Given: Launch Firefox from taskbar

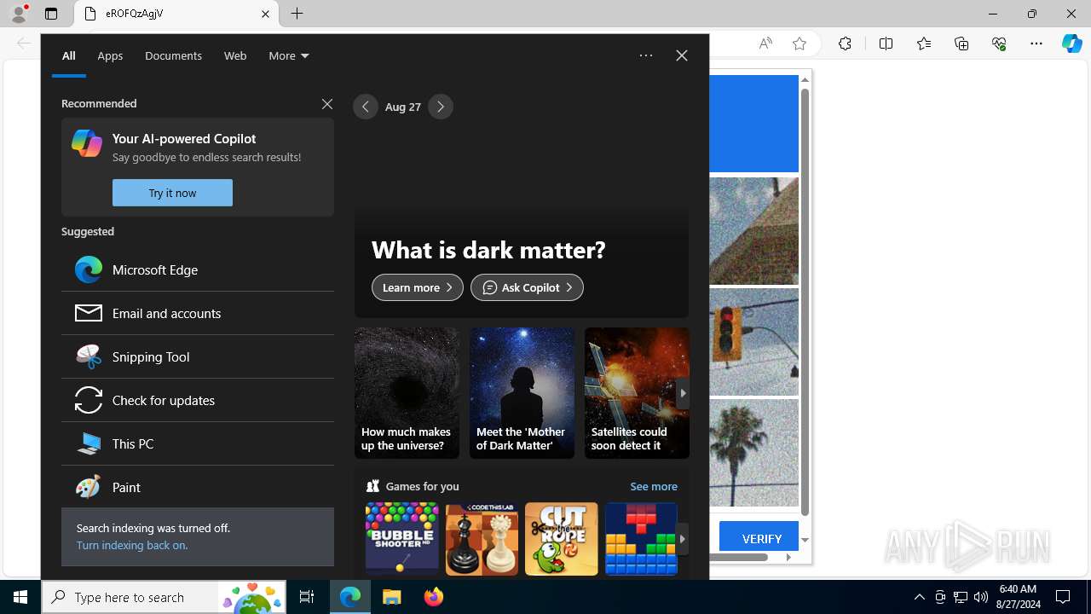Looking at the screenshot, I should point(434,597).
